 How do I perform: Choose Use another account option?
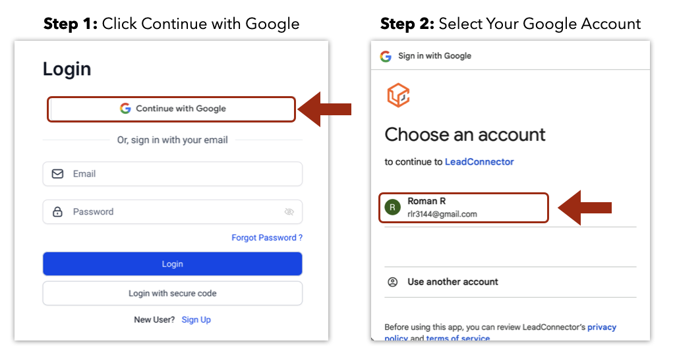[510, 282]
